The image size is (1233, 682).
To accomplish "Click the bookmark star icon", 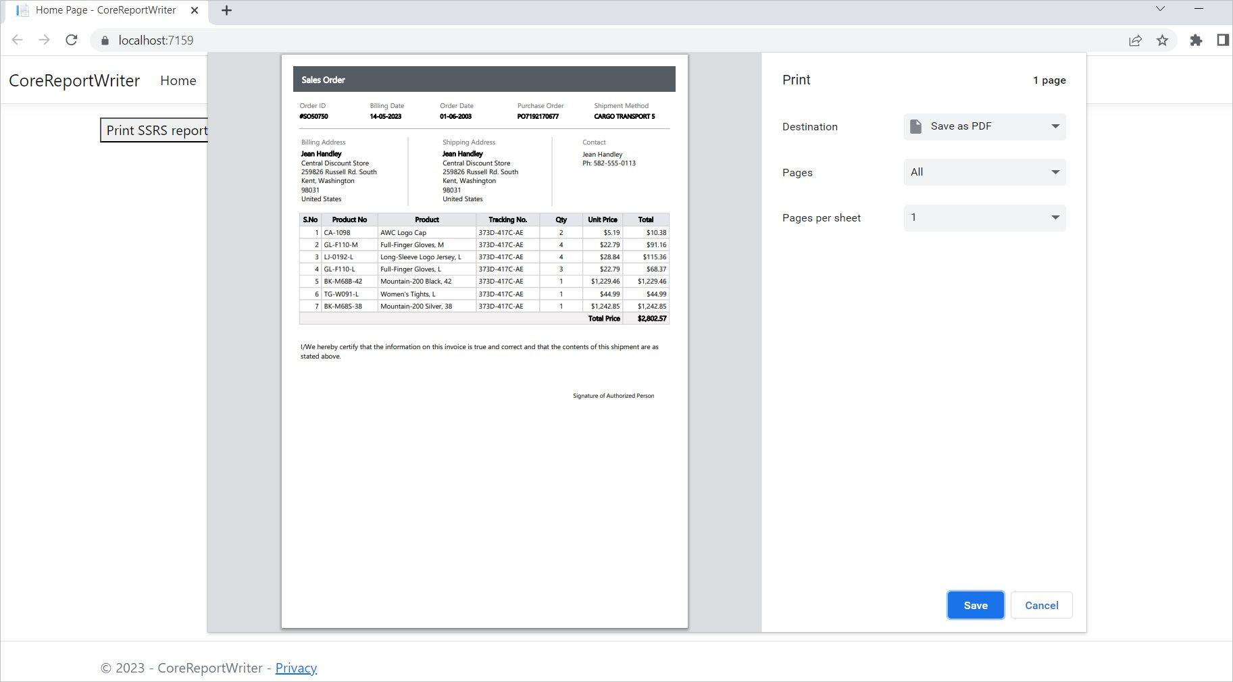I will 1163,40.
